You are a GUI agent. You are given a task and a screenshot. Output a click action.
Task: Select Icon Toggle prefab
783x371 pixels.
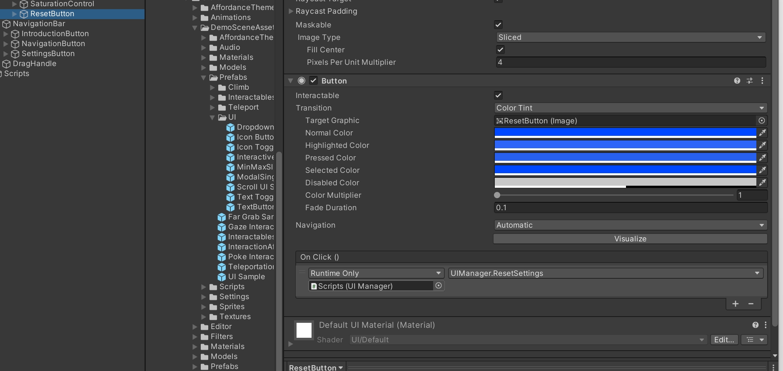250,147
